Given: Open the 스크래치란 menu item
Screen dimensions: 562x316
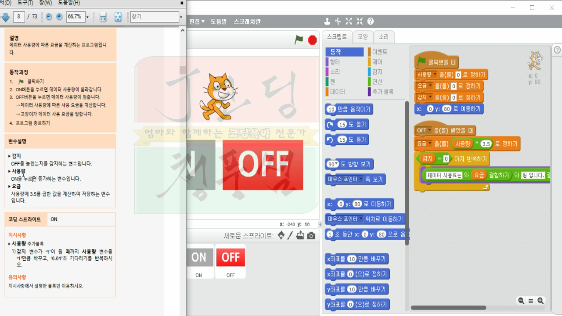Looking at the screenshot, I should pyautogui.click(x=247, y=21).
